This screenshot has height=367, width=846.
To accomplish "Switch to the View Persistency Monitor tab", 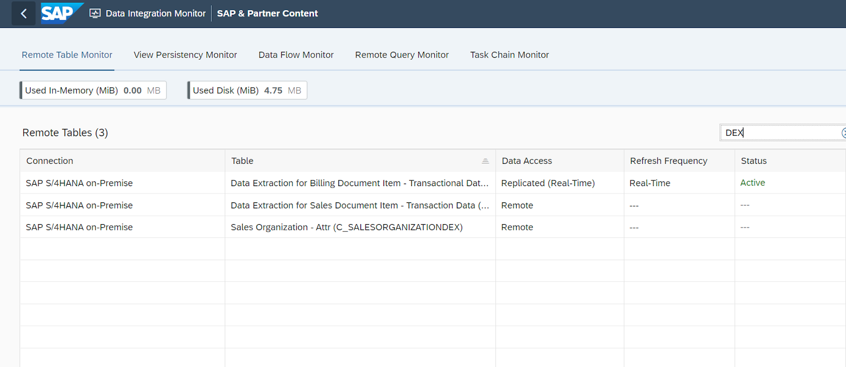I will 185,55.
